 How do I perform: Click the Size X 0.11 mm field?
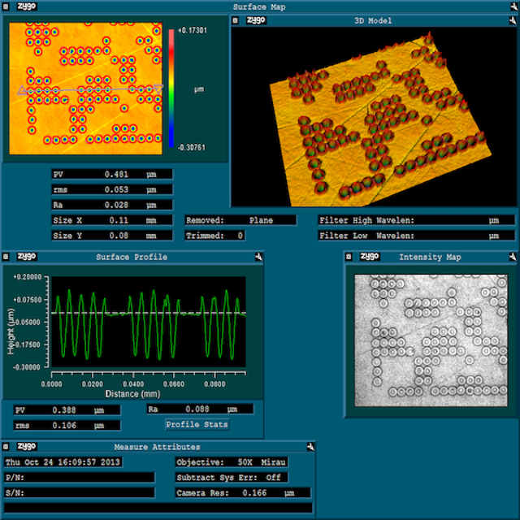(x=112, y=220)
